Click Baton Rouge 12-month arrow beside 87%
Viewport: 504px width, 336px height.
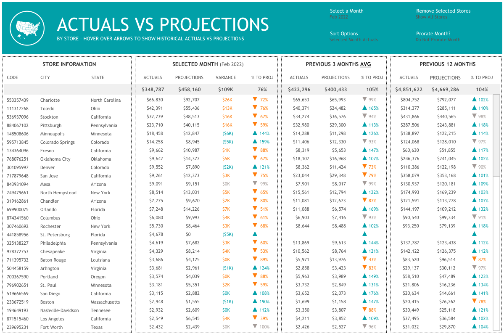coord(474,259)
